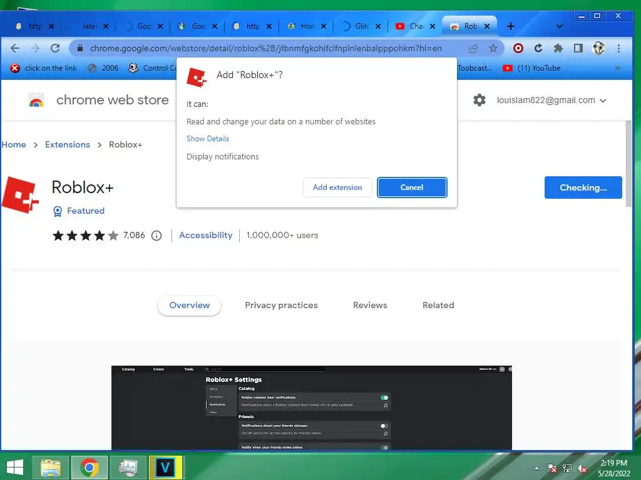Open the Reviews tab

coord(370,305)
